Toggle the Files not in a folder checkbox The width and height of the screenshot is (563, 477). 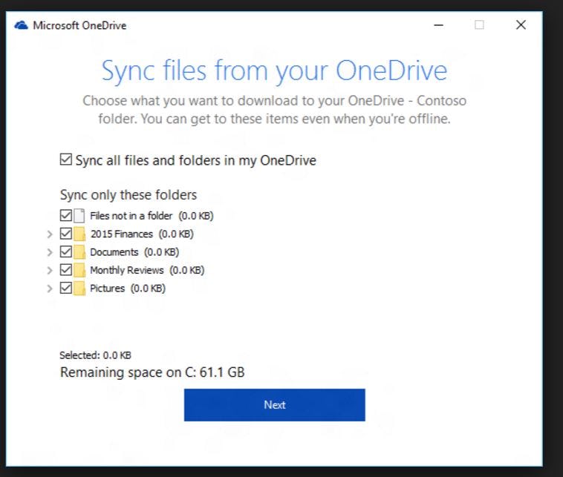(x=66, y=216)
